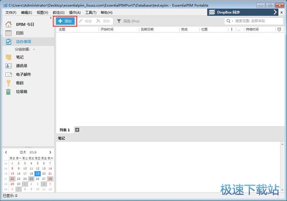Viewport: 287px width, 201px height.
Task: Expand the DropBox 同步 panel arrow
Action: (276, 12)
